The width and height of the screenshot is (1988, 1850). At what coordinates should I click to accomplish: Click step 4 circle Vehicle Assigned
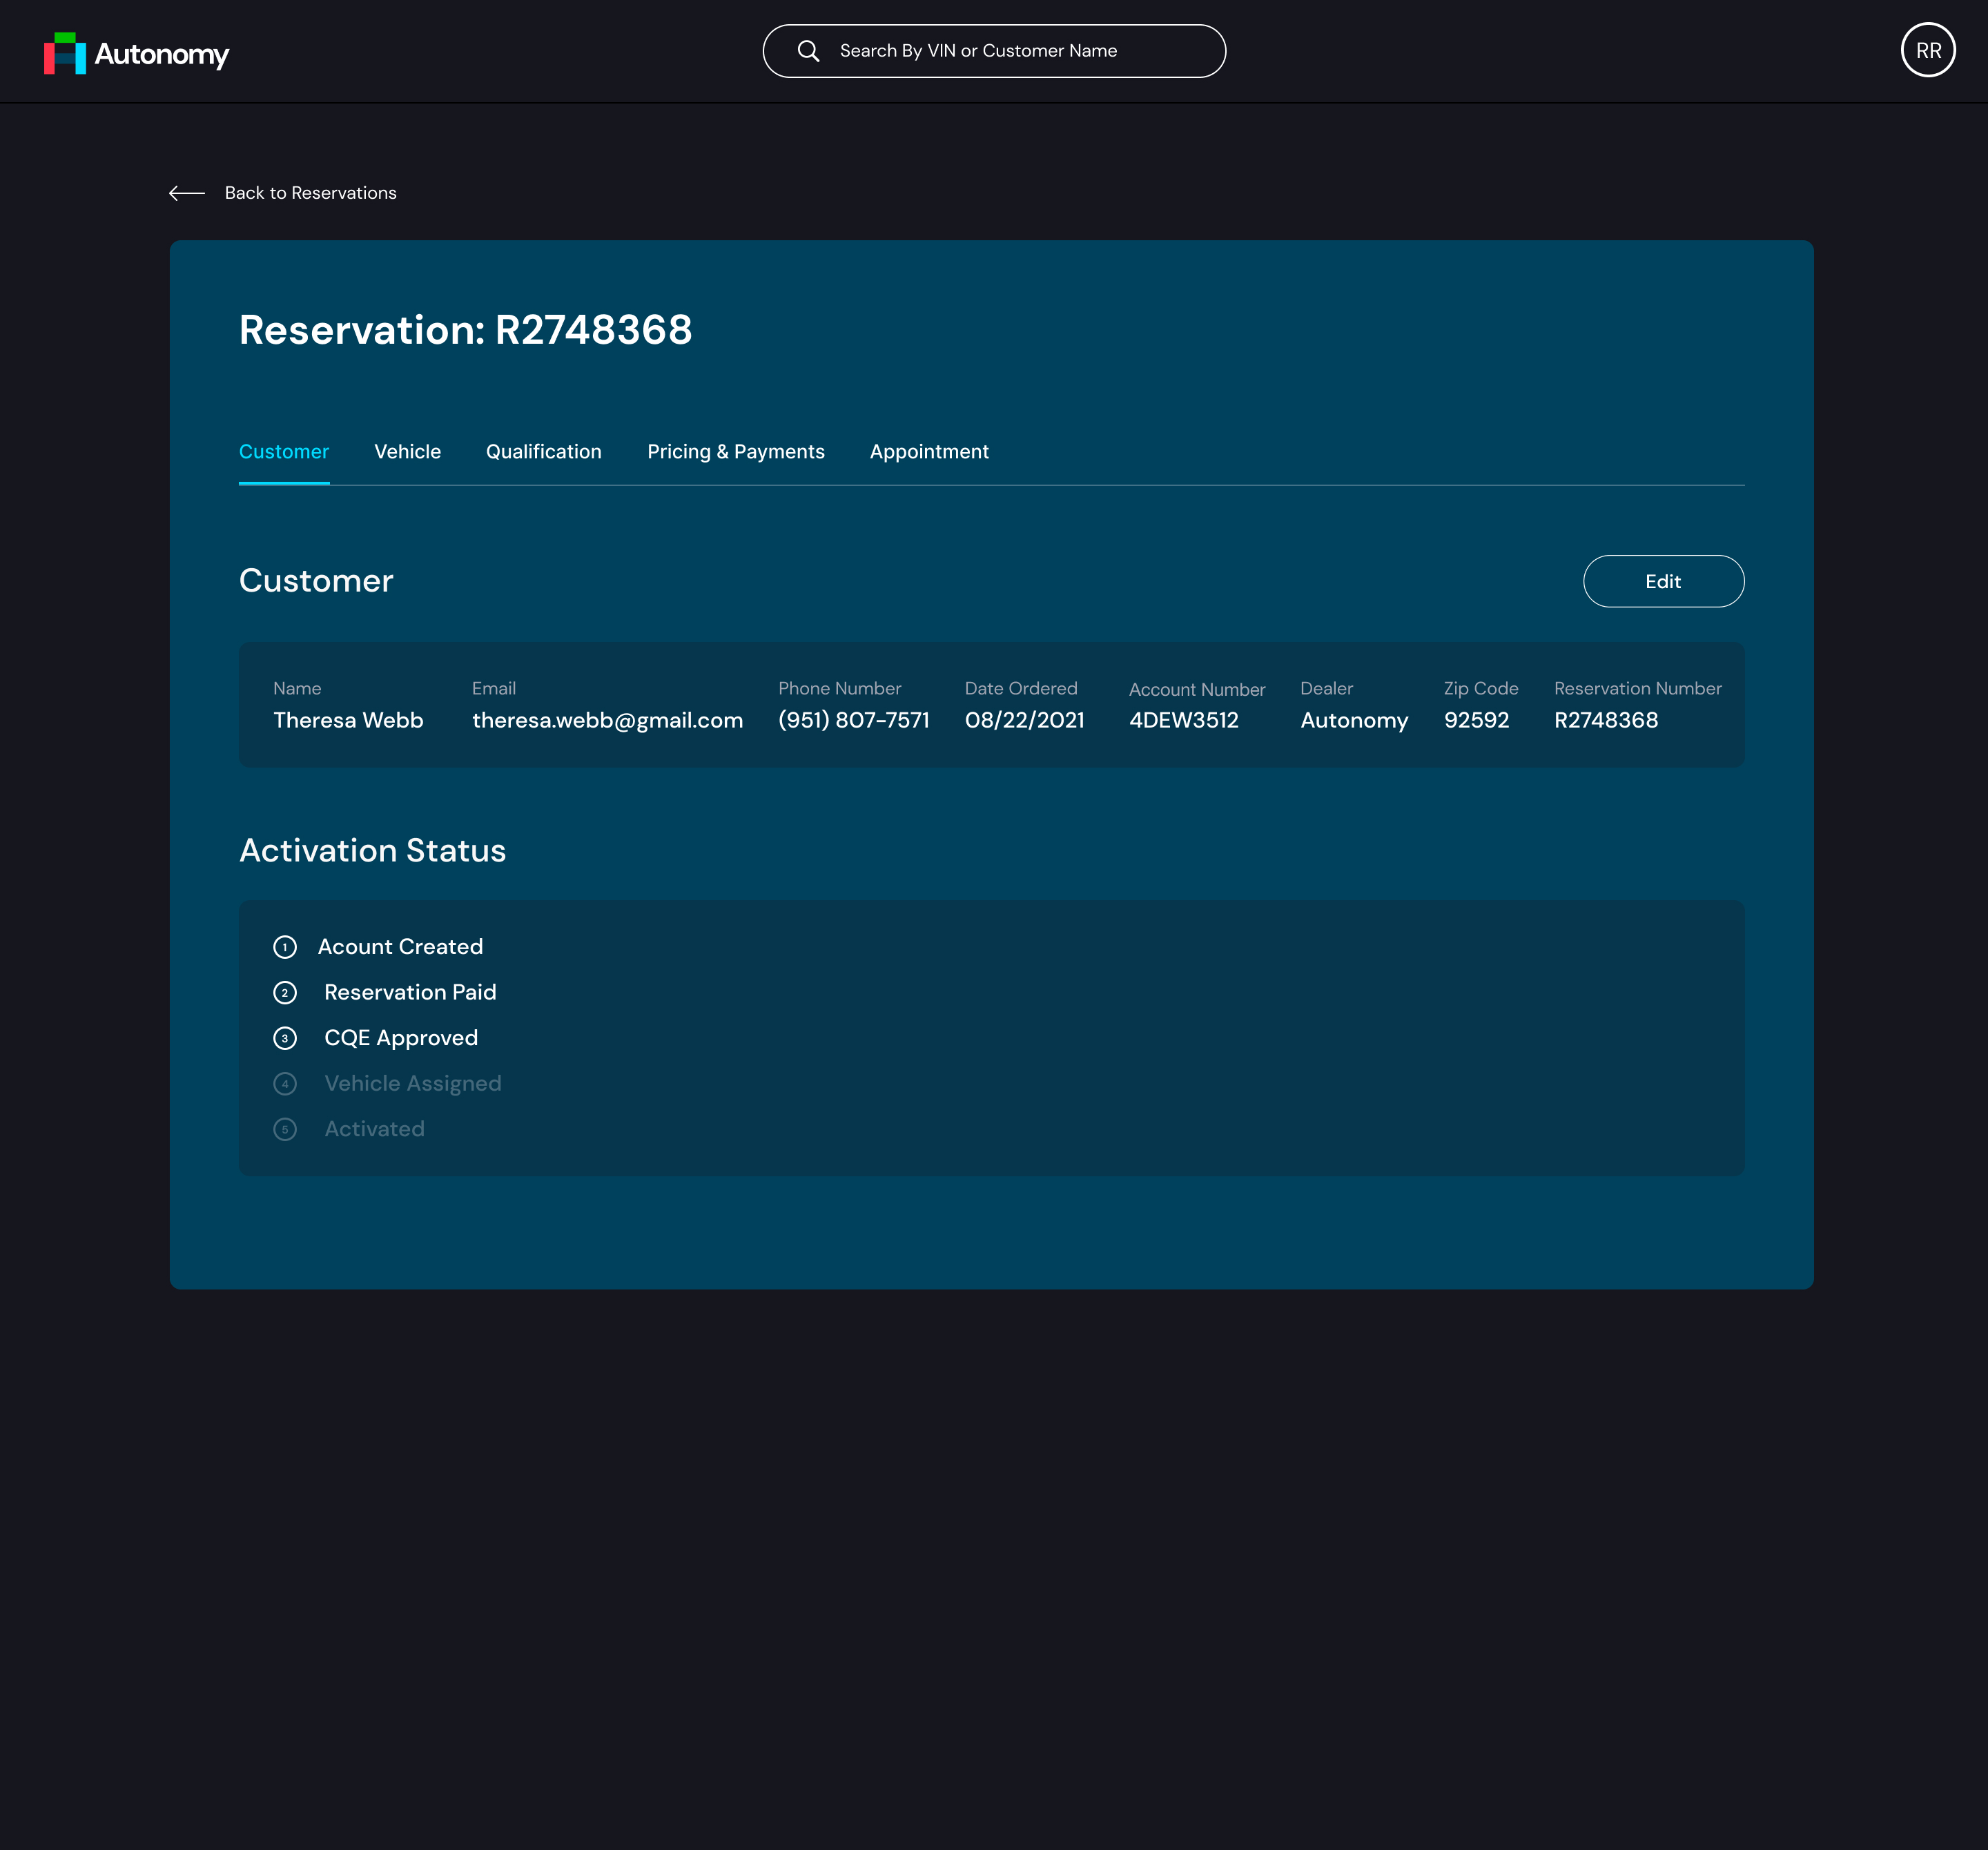(x=285, y=1084)
